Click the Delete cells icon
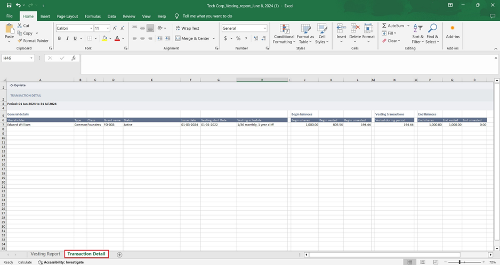This screenshot has width=500, height=265. click(x=355, y=29)
